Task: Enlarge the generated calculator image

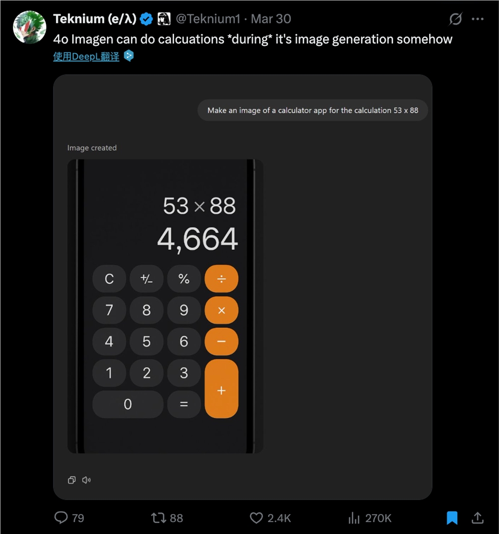Action: (x=165, y=306)
